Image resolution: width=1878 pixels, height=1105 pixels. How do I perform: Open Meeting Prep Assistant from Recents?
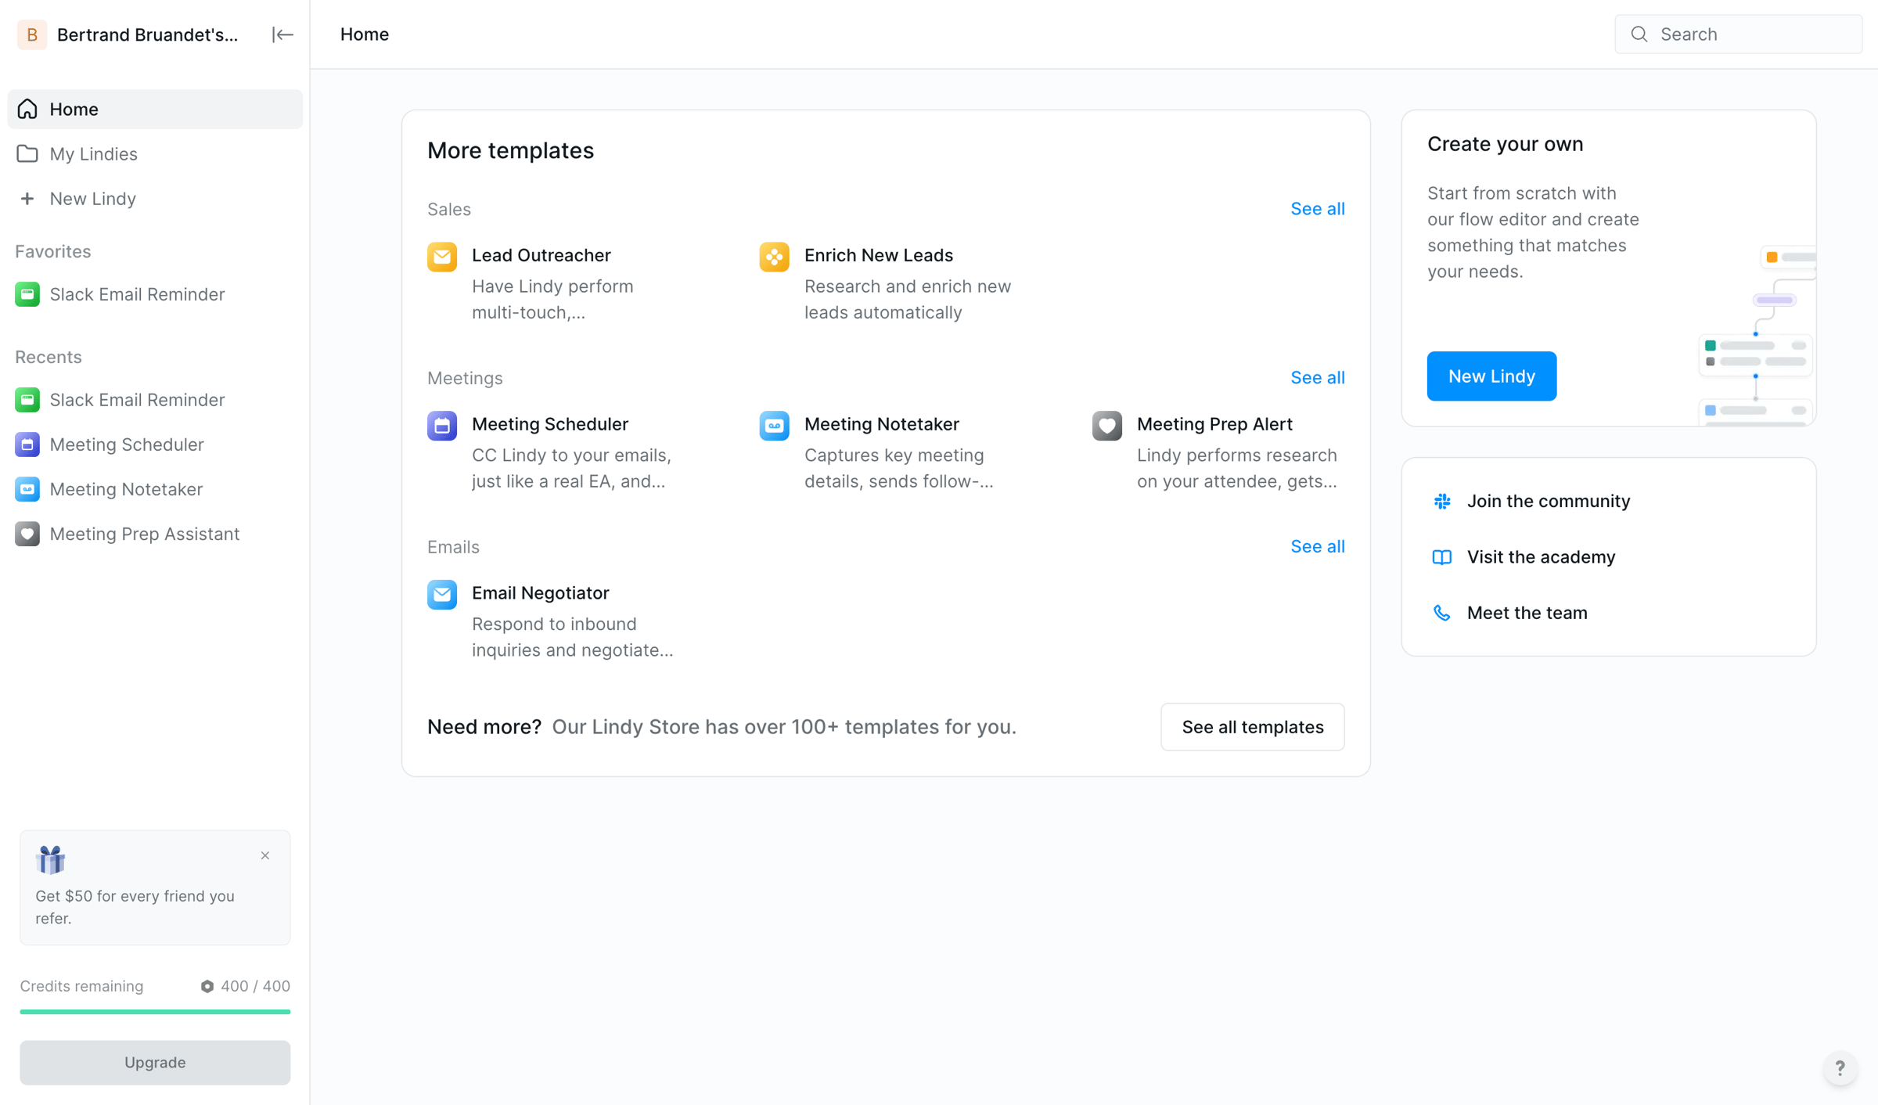(x=155, y=534)
